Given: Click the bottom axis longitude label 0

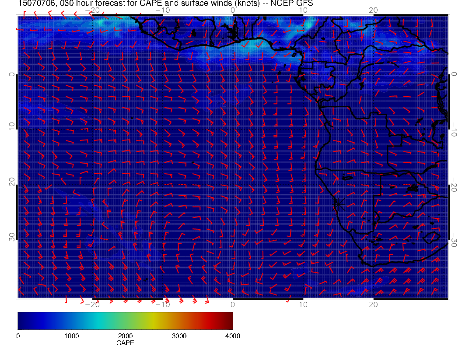Looking at the screenshot, I should (233, 304).
